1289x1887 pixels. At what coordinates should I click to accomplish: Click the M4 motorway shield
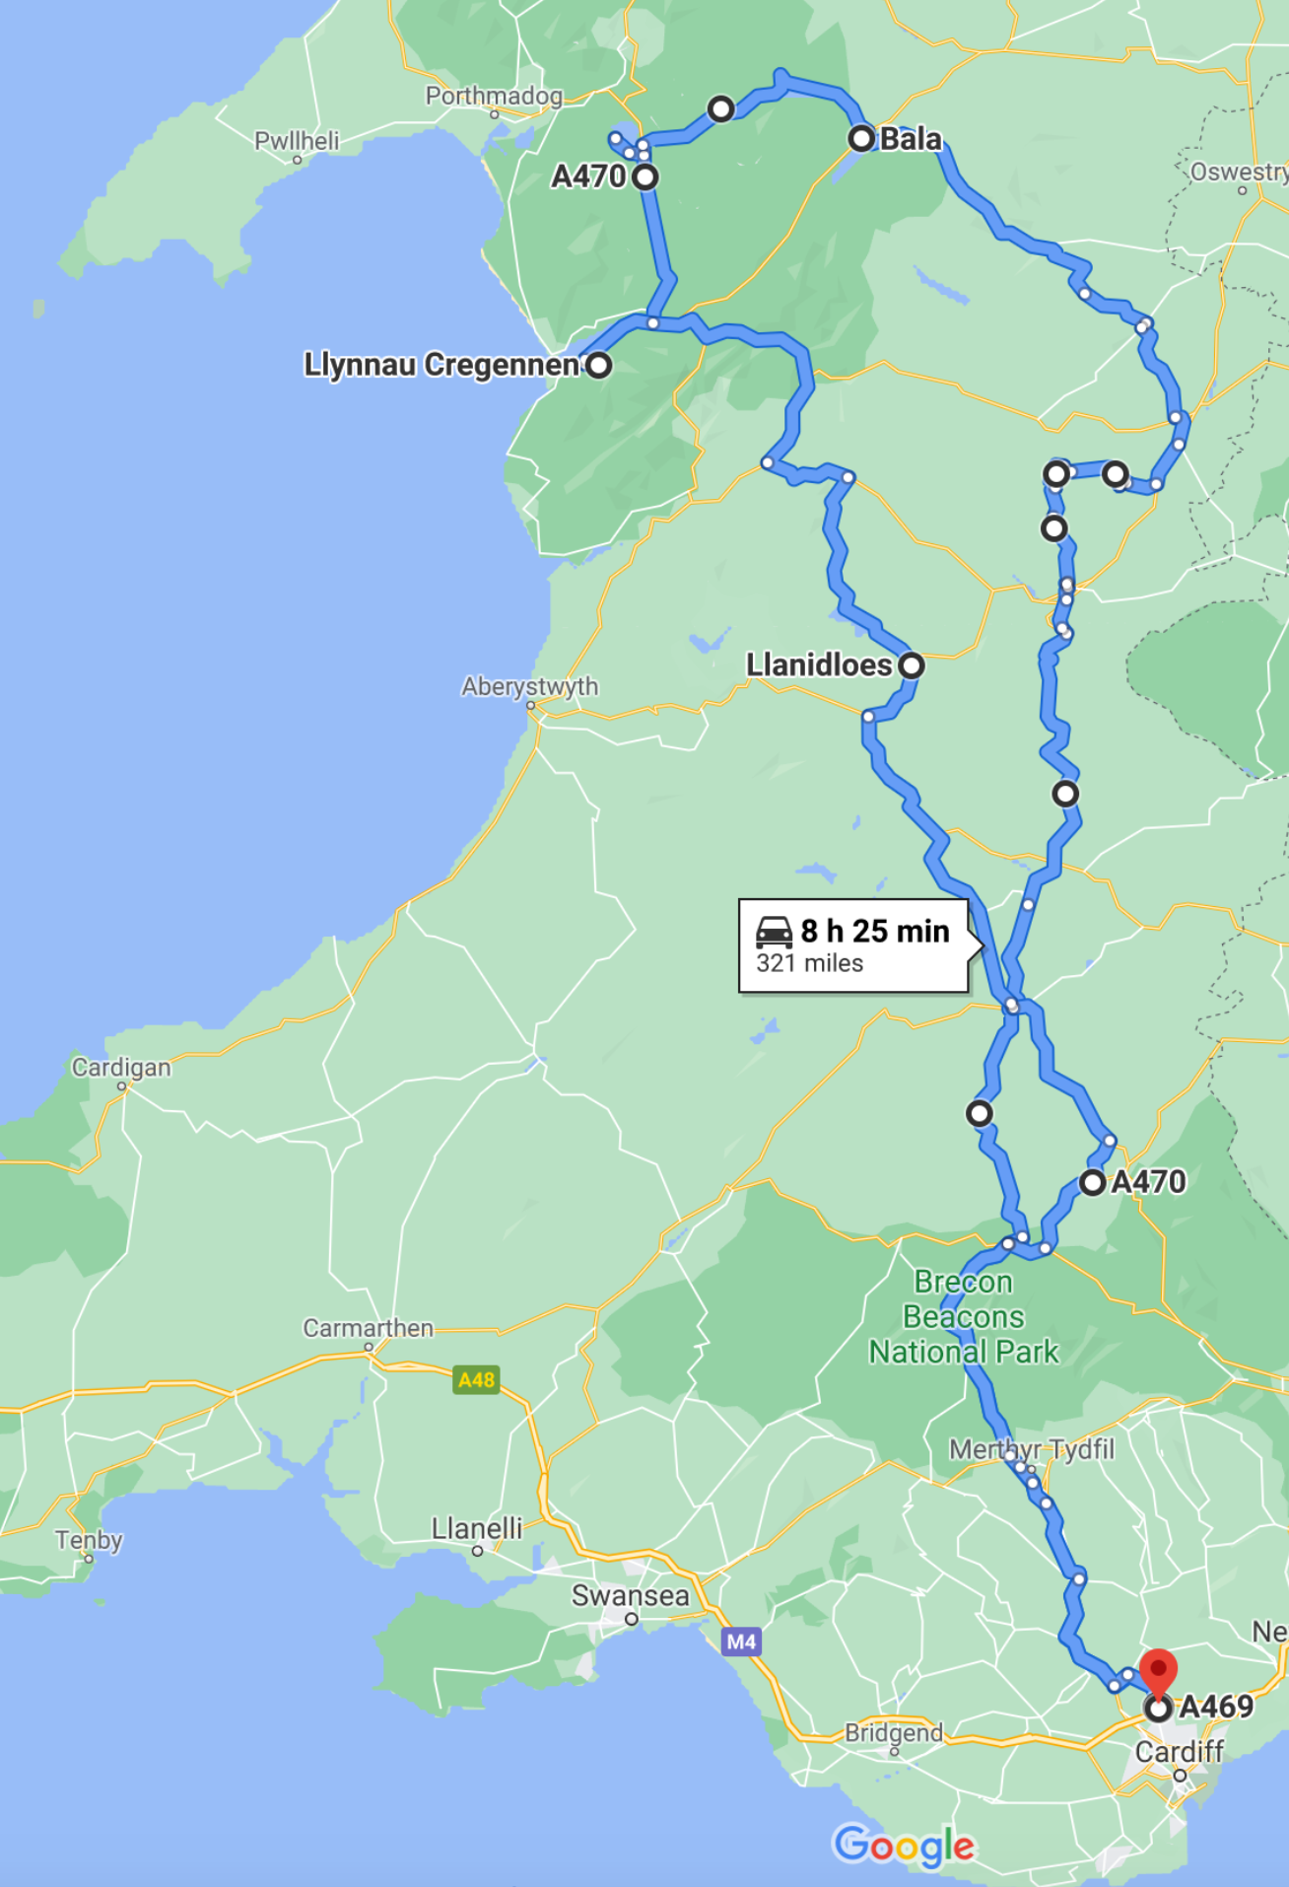pos(741,1642)
